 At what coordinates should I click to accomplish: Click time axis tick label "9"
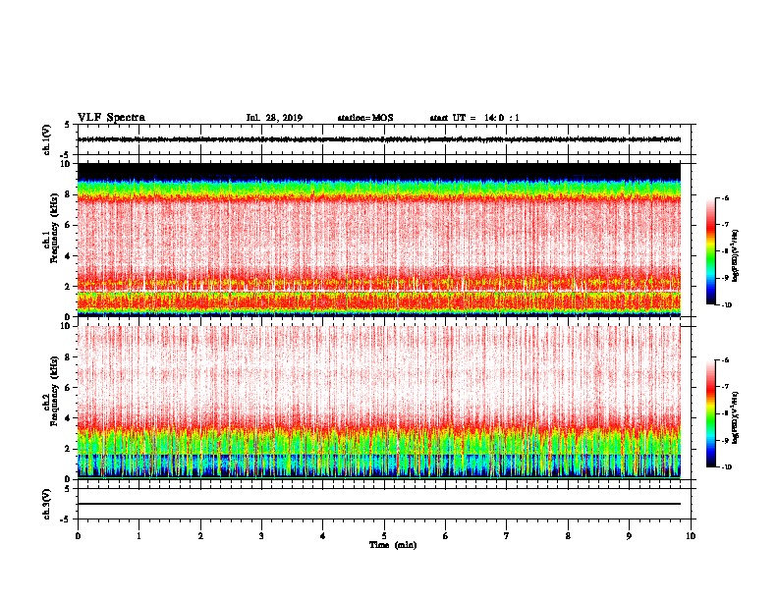(629, 536)
